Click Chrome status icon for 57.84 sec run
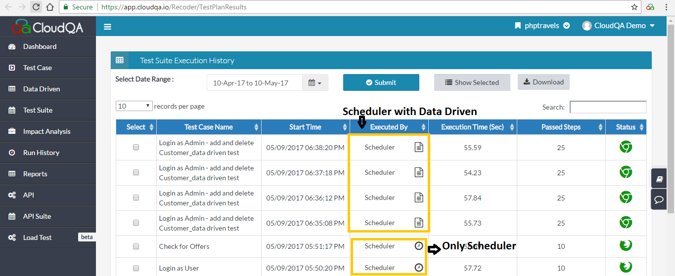This screenshot has width=675, height=276. click(x=626, y=197)
